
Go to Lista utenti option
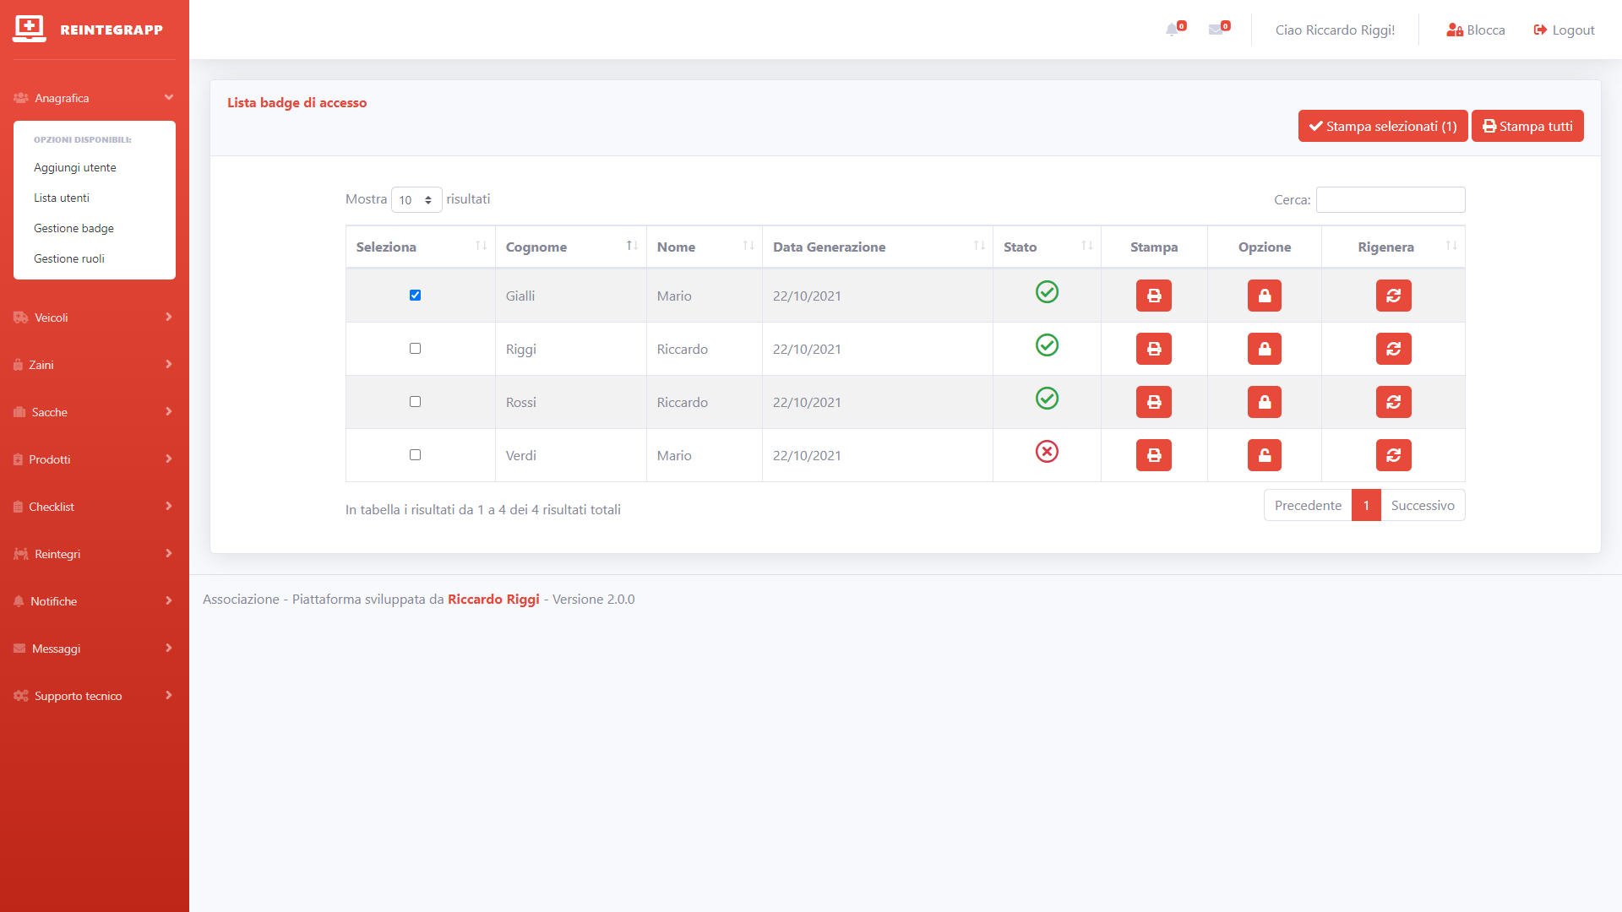pyautogui.click(x=62, y=198)
